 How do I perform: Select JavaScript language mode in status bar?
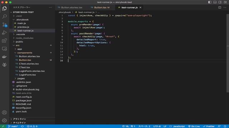coord(177,126)
